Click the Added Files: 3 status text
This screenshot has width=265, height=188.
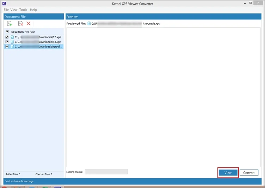click(x=13, y=174)
